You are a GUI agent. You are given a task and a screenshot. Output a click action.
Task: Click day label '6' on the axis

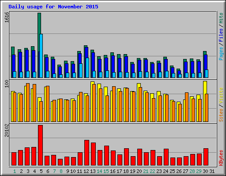click(x=48, y=171)
